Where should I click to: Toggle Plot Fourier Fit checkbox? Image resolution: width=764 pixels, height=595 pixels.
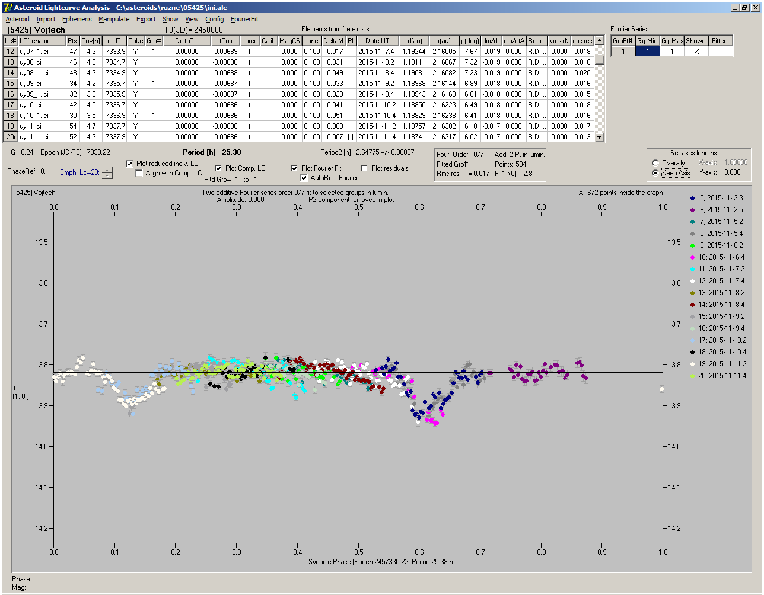click(294, 168)
